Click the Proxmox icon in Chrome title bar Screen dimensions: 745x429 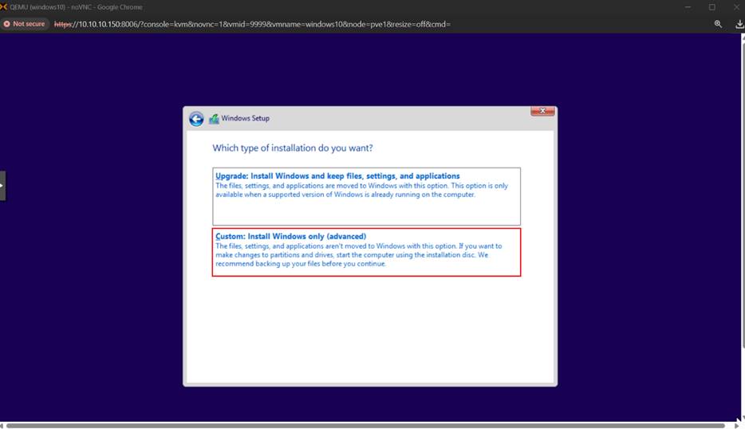tap(5, 7)
